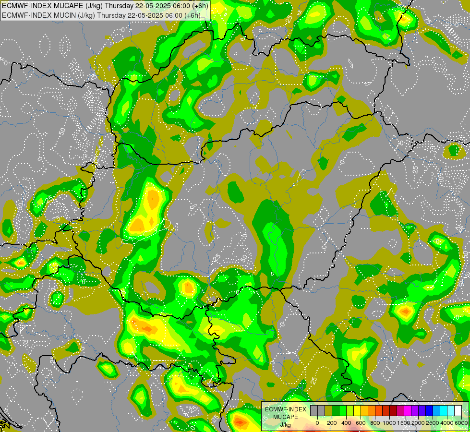Click the dark green legend swatch above 200
The height and width of the screenshot is (432, 470).
pyautogui.click(x=336, y=410)
